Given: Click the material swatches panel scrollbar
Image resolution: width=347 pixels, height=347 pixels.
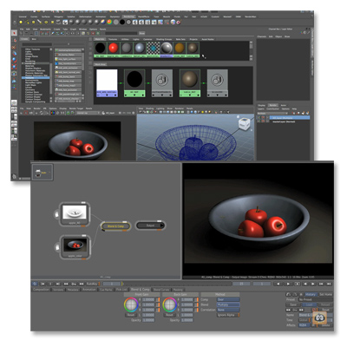Looking at the screenshot, I should [251, 50].
